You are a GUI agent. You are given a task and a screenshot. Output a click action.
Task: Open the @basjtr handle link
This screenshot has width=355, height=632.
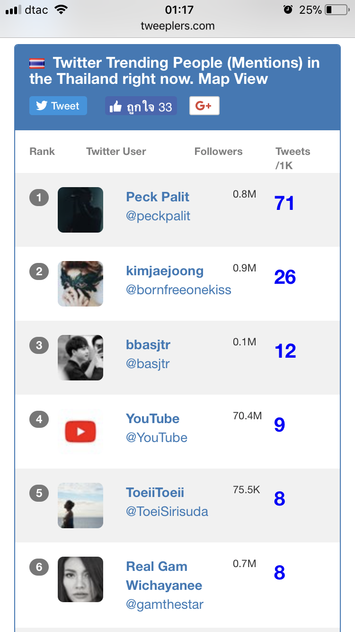[148, 364]
